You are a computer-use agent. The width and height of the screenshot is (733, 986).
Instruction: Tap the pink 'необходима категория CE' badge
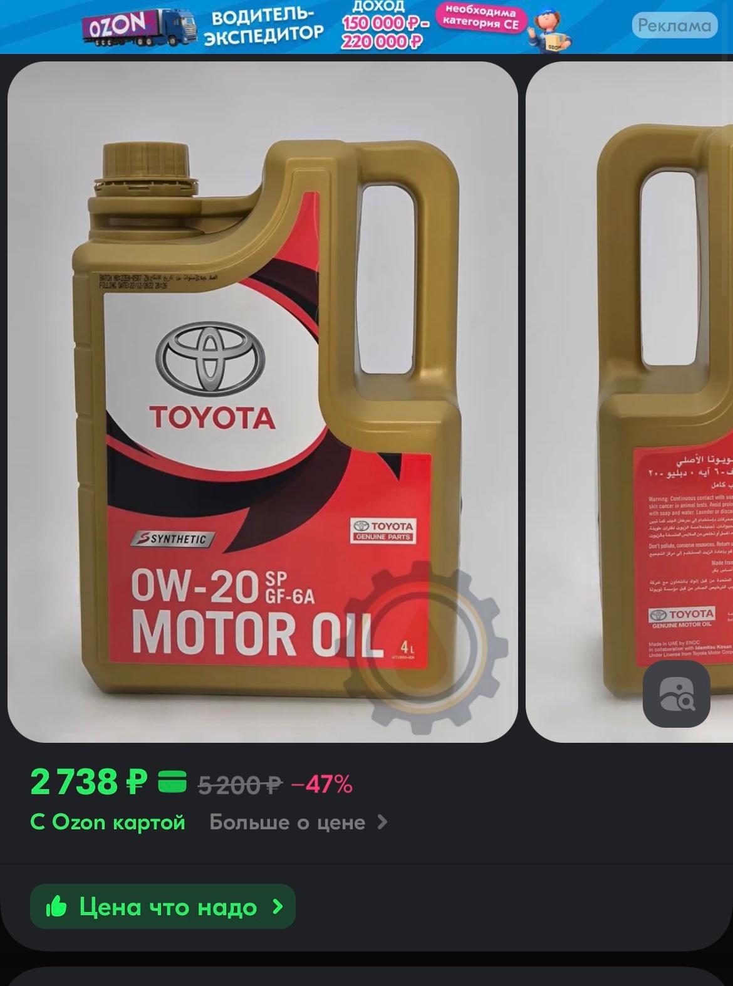pyautogui.click(x=481, y=18)
